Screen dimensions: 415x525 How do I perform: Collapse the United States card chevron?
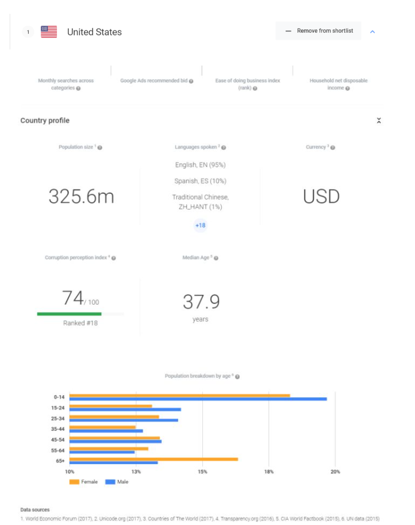(x=372, y=32)
